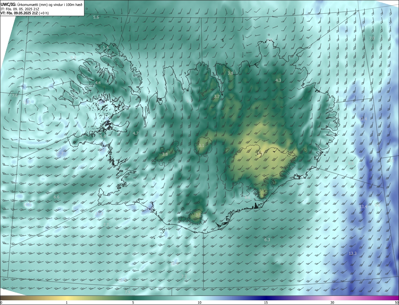Viewport: 399px width, 305px height.
Task: Click the 3.0 value on the southern glacier
Action: (198, 215)
